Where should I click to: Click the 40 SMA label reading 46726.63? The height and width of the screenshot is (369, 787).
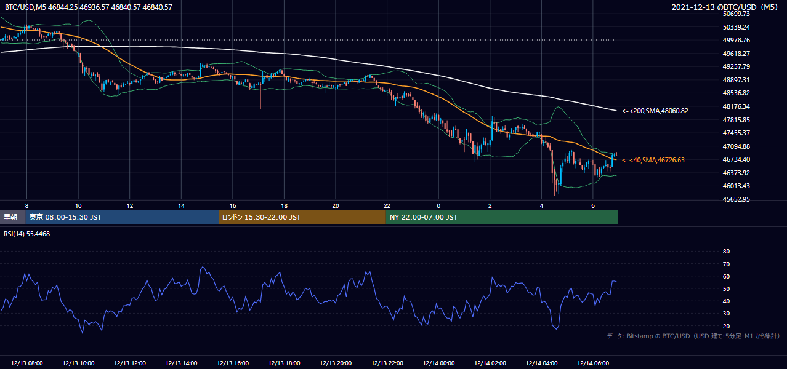pos(653,160)
